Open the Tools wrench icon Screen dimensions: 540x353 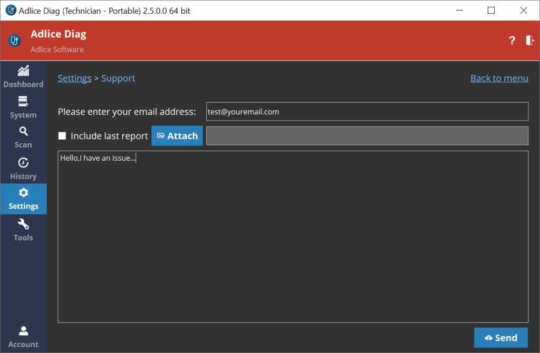(23, 224)
